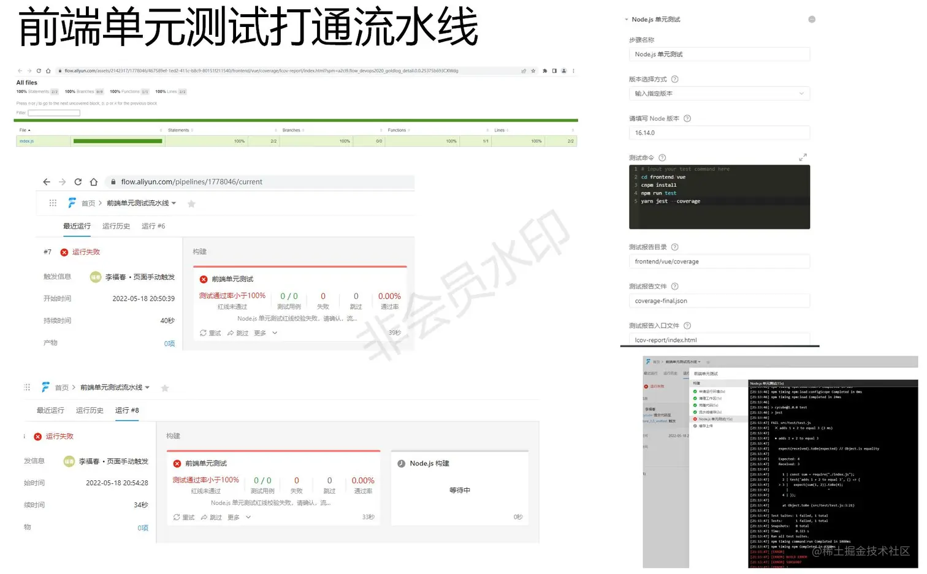
Task: Open the 运行 #6 tab
Action: pos(153,226)
